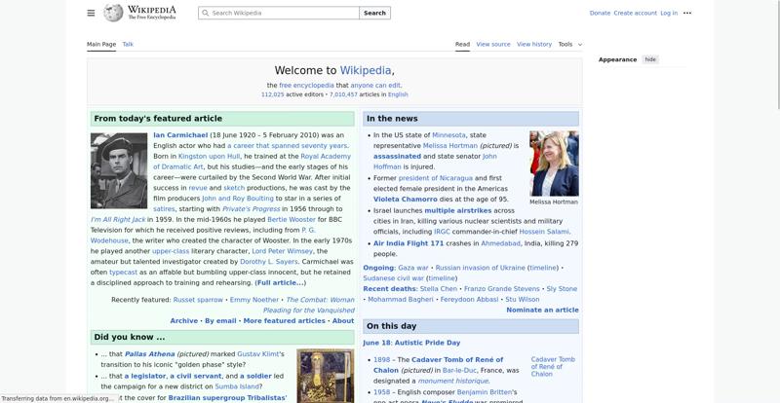Click the Bertie Wooster link

coord(292,220)
